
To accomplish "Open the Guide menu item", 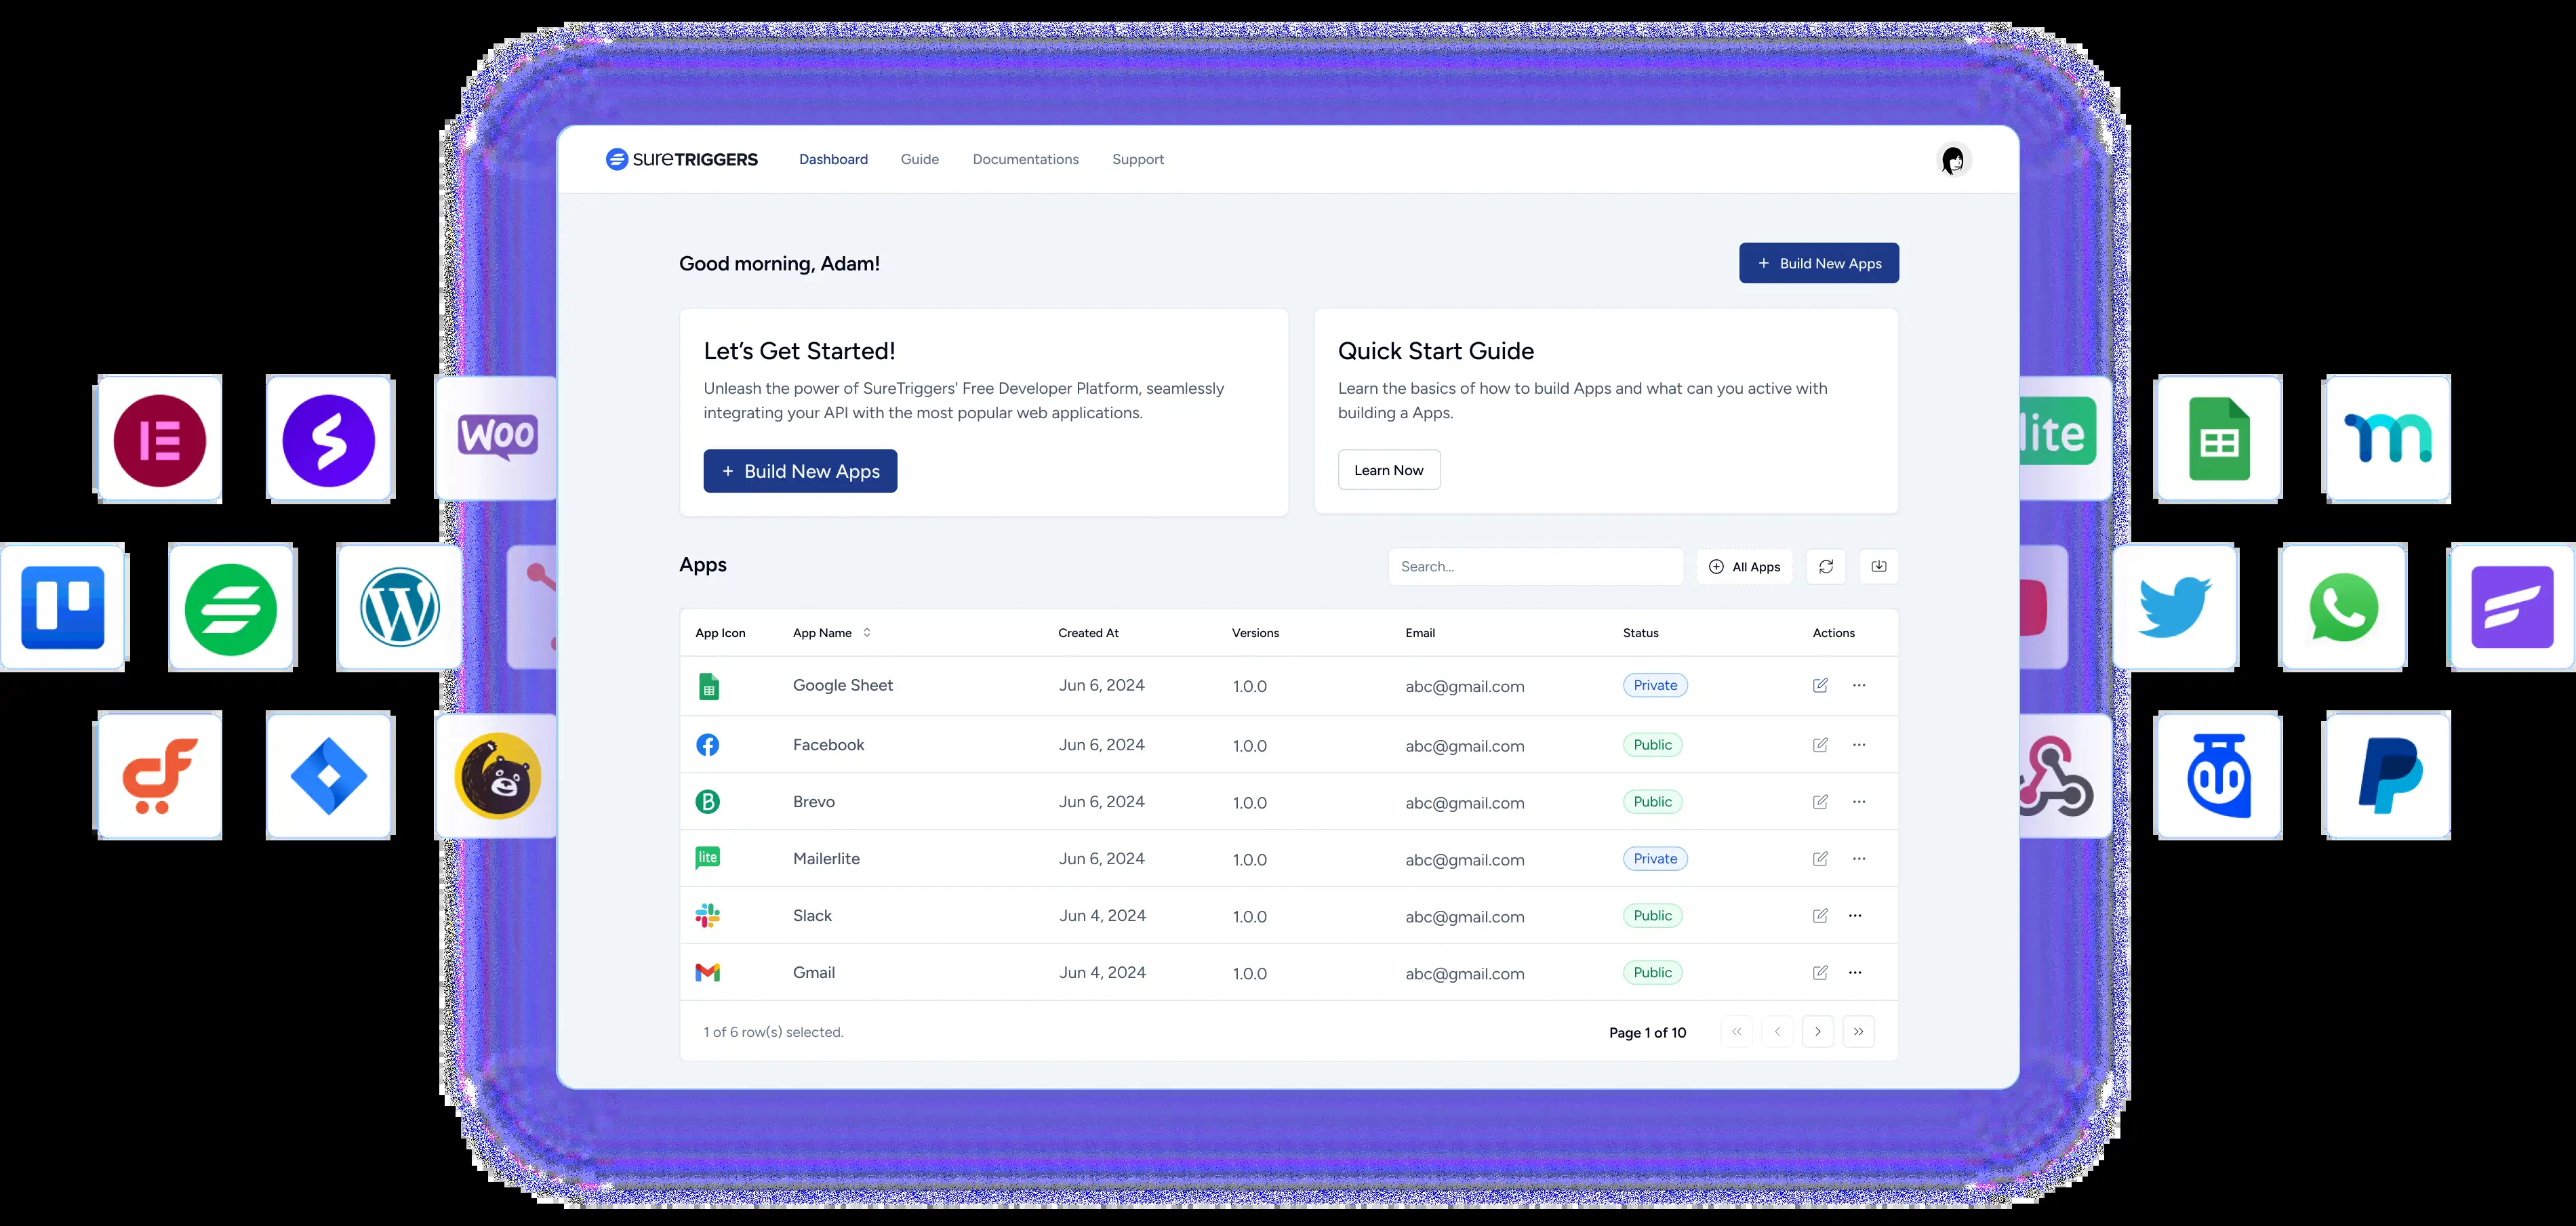I will tap(920, 158).
